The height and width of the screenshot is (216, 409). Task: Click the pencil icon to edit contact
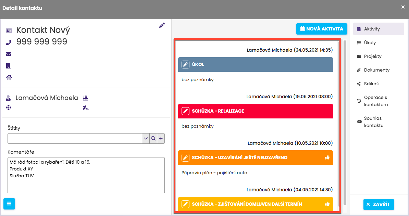(162, 25)
